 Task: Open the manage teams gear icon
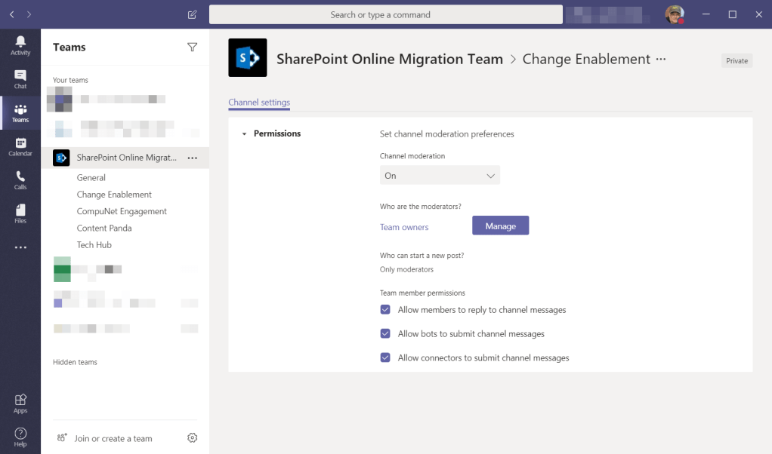[x=192, y=438]
